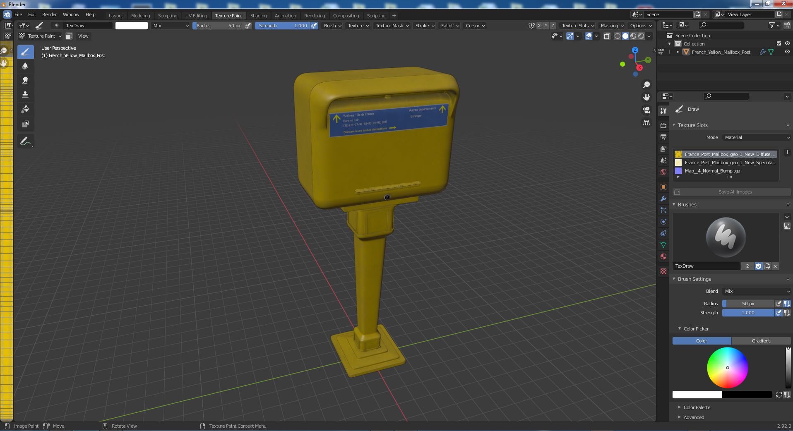Open the Mix blend dropdown in header
The width and height of the screenshot is (793, 431).
tap(171, 26)
